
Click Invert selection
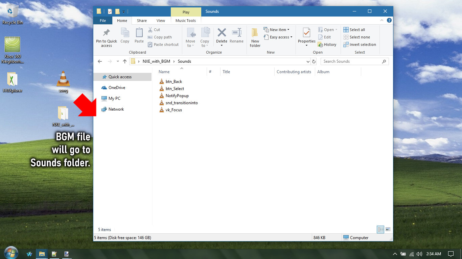pos(360,45)
